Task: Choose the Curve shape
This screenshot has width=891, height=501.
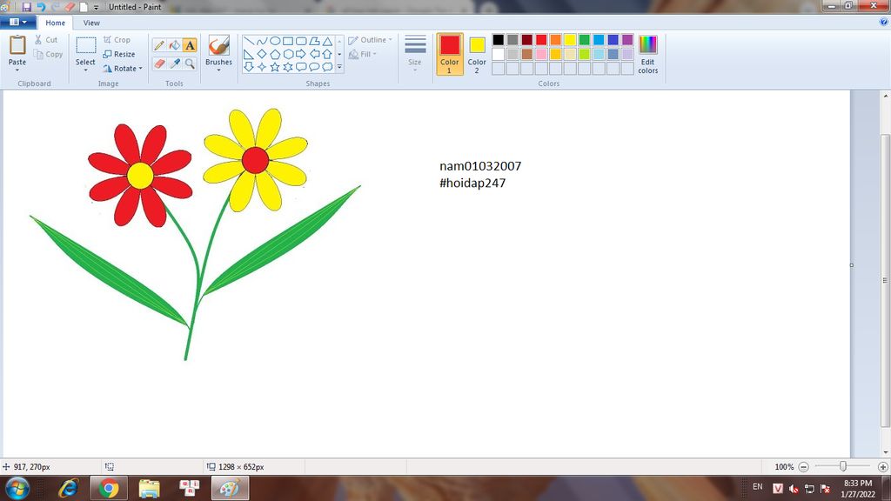Action: [261, 41]
